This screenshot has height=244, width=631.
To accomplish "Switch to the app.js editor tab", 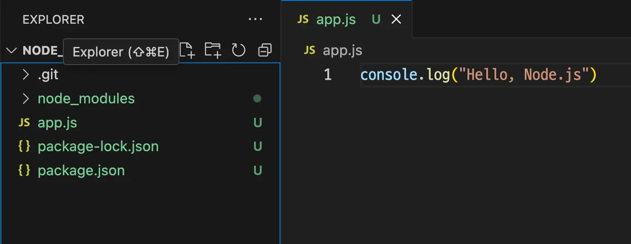I will coord(336,20).
